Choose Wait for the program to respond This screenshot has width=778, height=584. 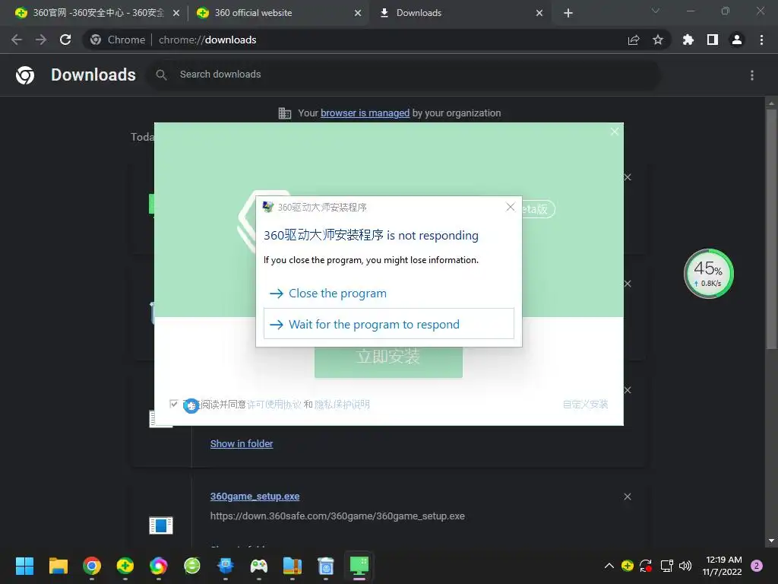click(x=388, y=324)
